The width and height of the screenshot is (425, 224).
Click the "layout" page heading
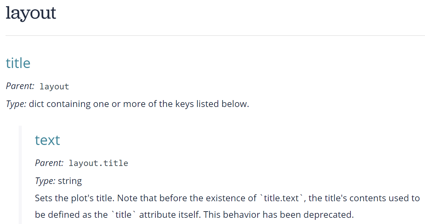click(x=31, y=13)
